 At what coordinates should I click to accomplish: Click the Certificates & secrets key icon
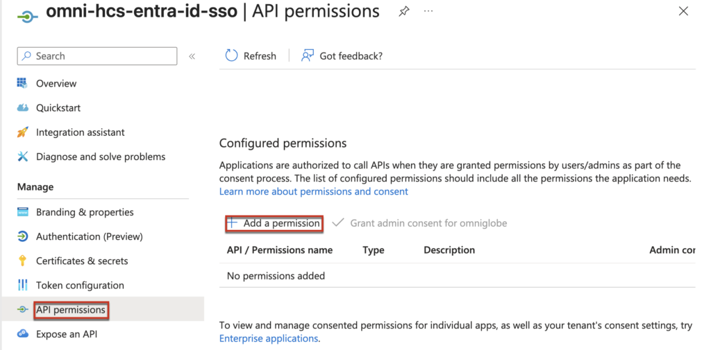click(x=22, y=261)
